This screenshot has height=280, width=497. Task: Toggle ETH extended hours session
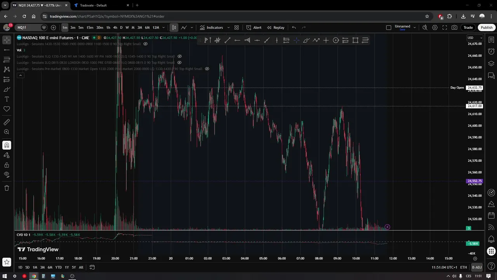pyautogui.click(x=464, y=267)
